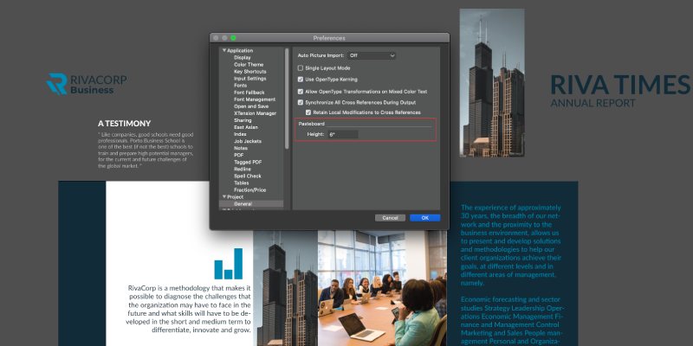The height and width of the screenshot is (346, 693).
Task: Uncheck Synchronize All Cross References During Output
Action: click(x=301, y=102)
